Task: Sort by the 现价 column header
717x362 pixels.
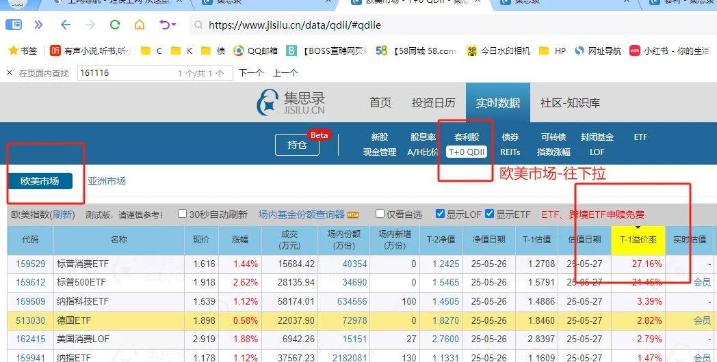Action: coord(201,240)
